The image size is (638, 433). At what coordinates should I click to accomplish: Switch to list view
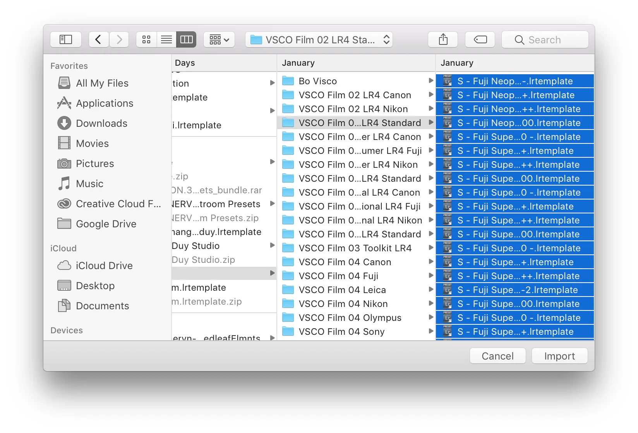click(166, 39)
